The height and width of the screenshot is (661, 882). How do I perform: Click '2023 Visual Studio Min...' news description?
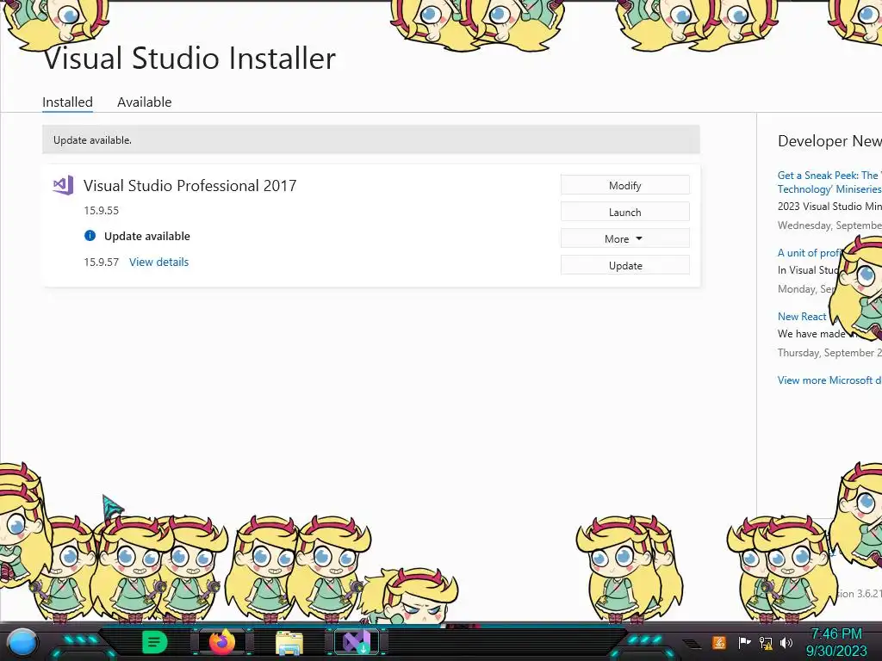[x=829, y=207]
